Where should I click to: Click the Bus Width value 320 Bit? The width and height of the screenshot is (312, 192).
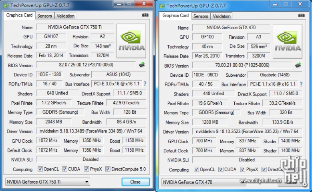tap(286, 112)
